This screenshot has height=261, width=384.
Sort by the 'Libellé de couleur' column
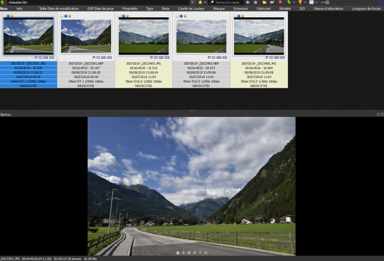191,8
